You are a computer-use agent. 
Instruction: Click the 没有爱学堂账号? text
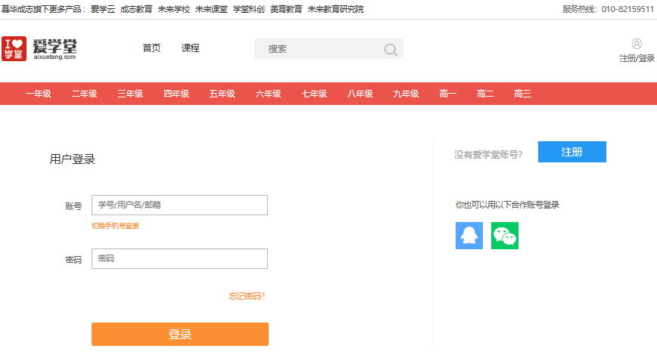(488, 155)
